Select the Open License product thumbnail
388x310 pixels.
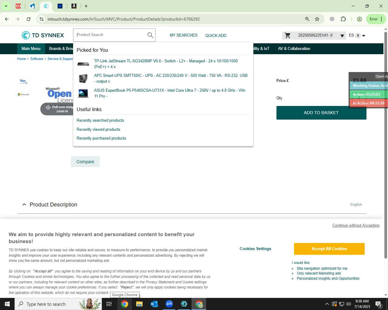click(24, 82)
